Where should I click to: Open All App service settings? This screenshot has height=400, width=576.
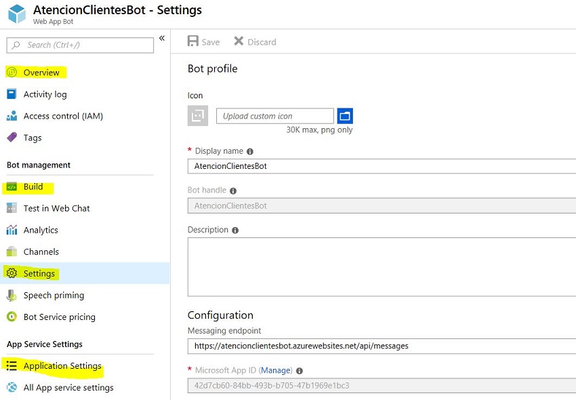(68, 388)
